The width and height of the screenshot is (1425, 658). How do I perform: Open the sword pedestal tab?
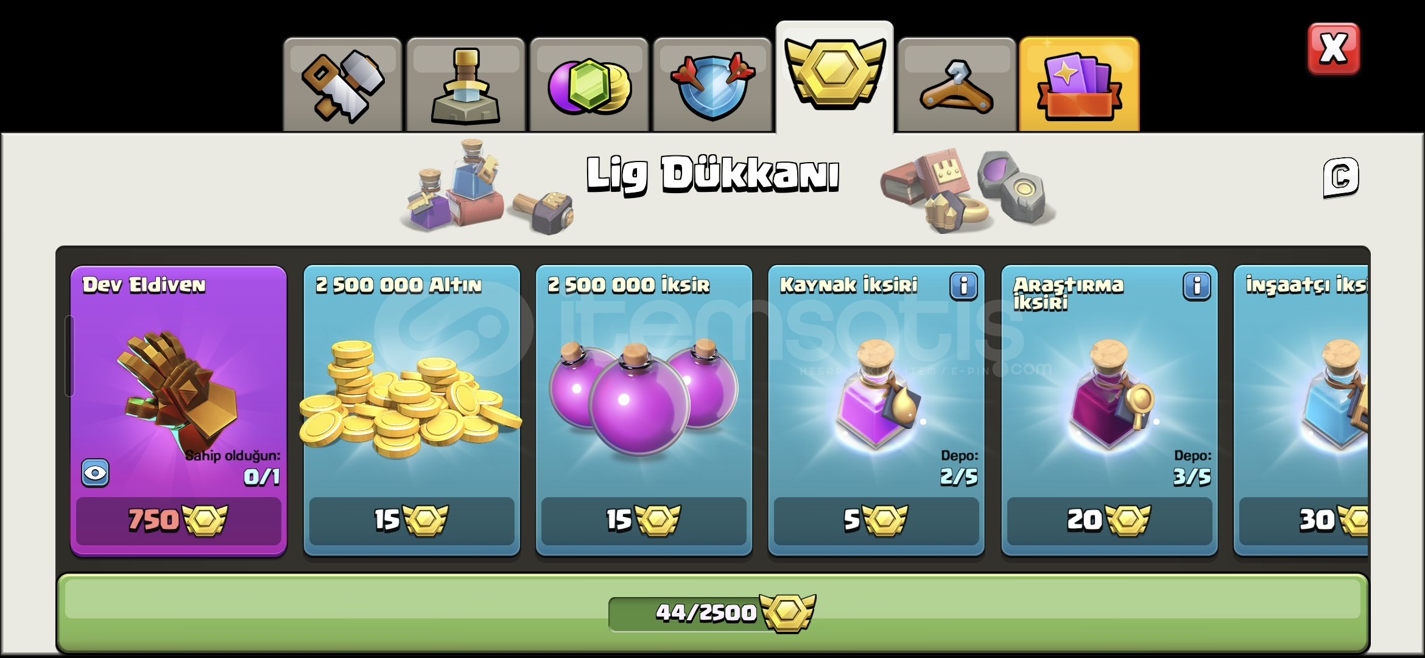click(466, 85)
